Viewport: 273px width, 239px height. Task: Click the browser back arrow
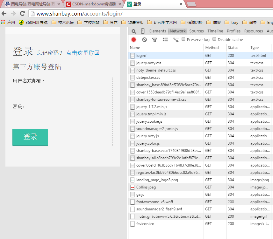[4, 14]
